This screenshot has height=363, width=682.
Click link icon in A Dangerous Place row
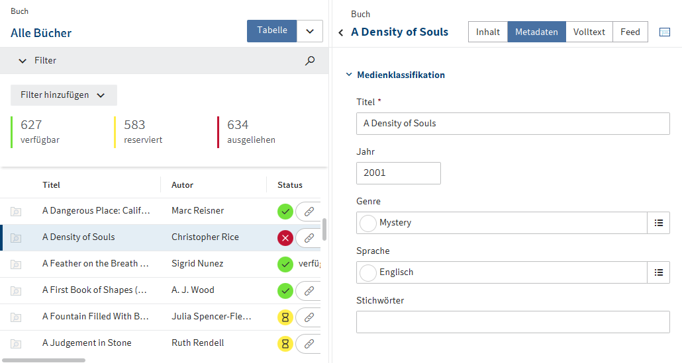308,212
